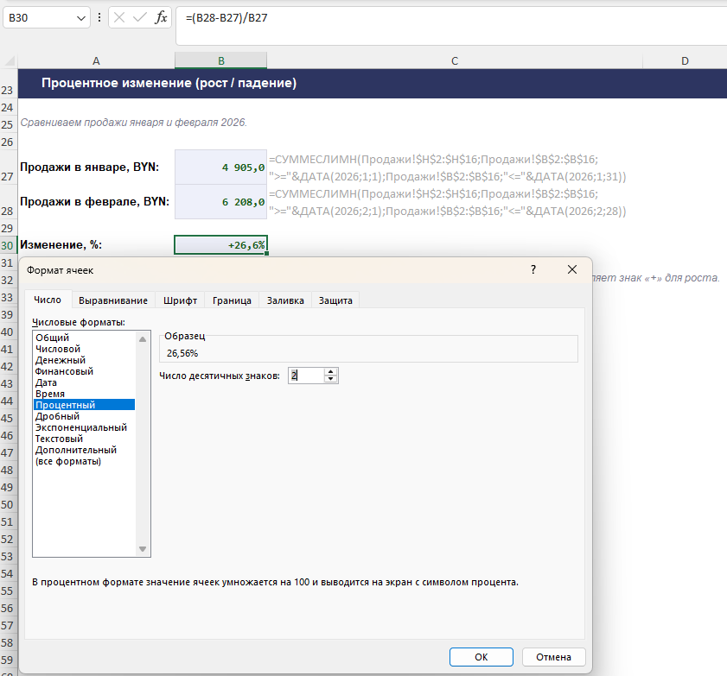Screen dimensions: 727x676
Task: Switch to the Число tab
Action: tap(48, 300)
